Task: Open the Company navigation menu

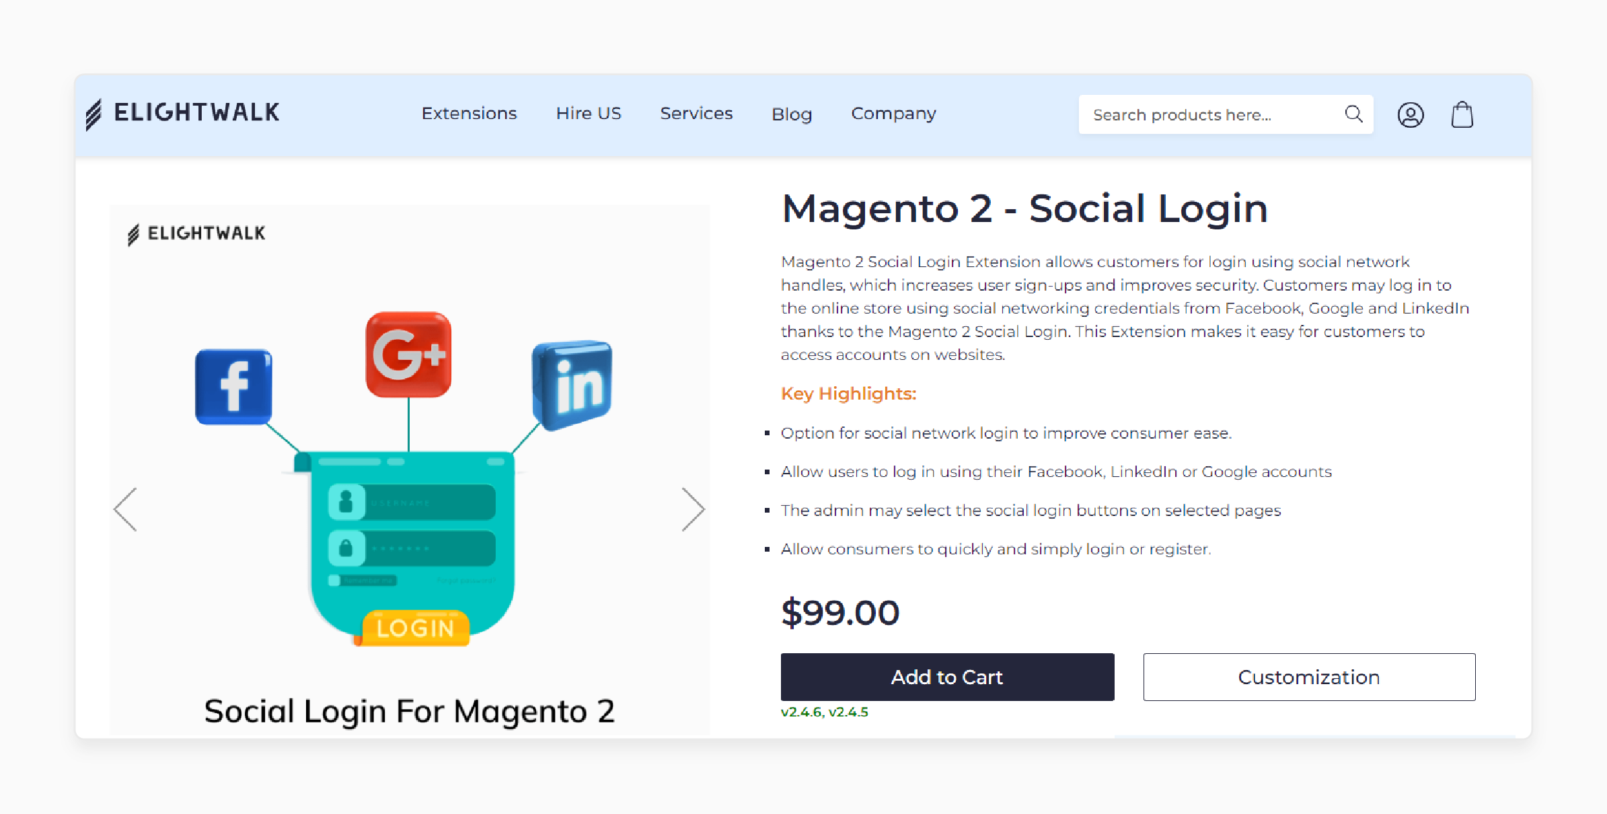Action: (x=895, y=113)
